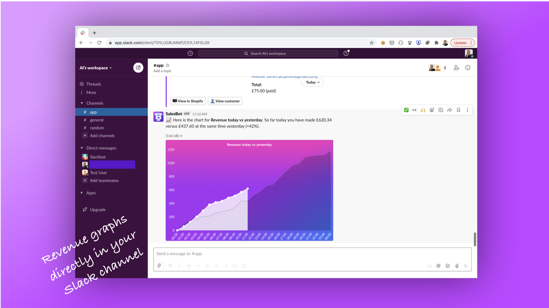Collapse the Channels section
Screen dimensions: 549x308
[x=81, y=103]
